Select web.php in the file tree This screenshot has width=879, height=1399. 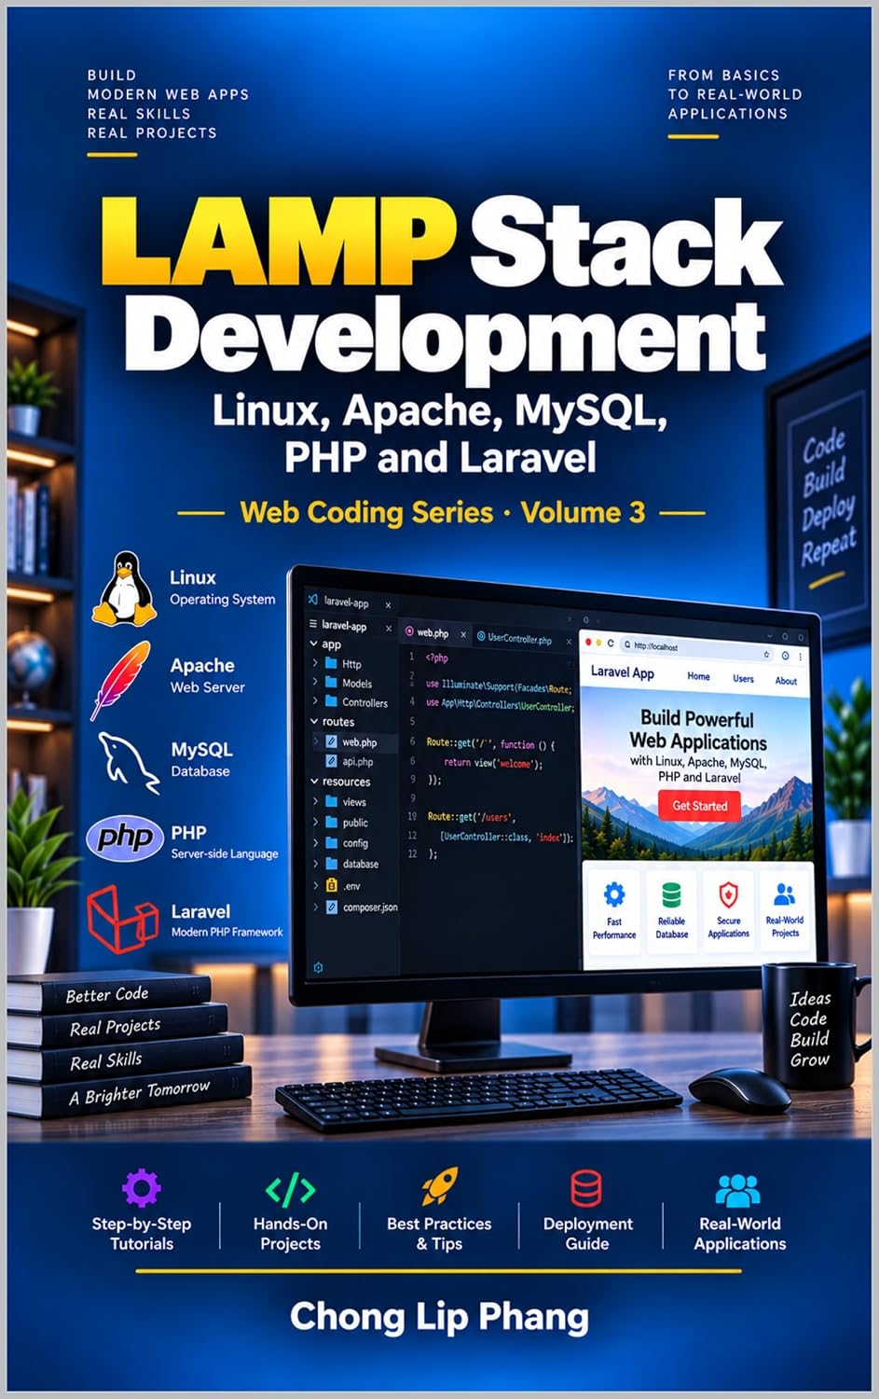pos(358,742)
